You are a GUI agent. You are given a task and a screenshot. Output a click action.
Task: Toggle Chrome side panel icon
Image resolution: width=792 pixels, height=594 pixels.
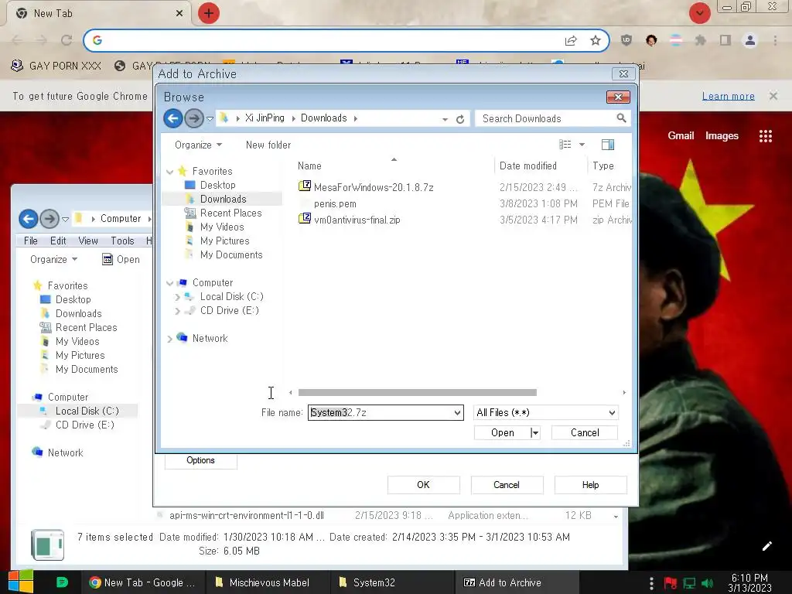[x=725, y=40]
